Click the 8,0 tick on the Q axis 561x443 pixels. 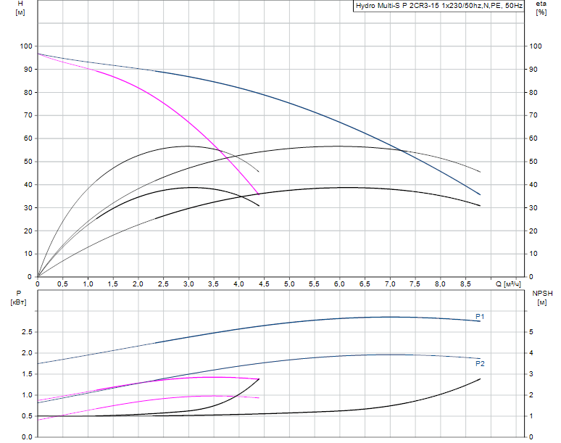click(x=440, y=284)
